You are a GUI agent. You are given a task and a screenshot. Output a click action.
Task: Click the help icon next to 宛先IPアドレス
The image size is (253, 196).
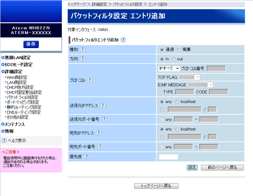[x=99, y=133]
